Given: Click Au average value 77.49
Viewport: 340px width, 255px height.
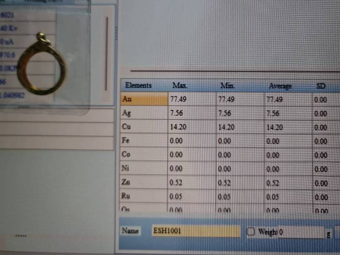Looking at the screenshot, I should click(275, 100).
